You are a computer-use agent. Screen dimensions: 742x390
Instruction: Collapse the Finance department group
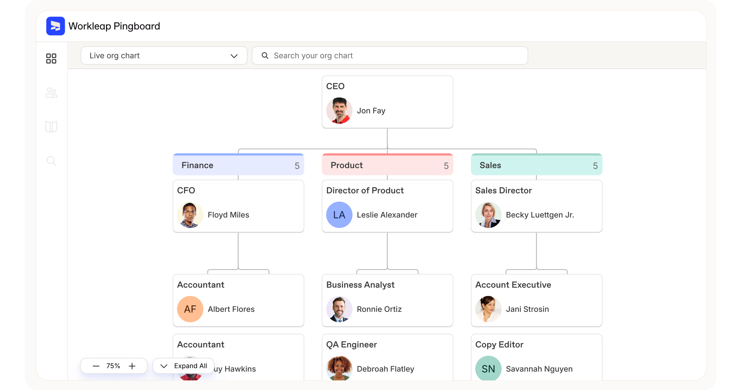point(297,165)
